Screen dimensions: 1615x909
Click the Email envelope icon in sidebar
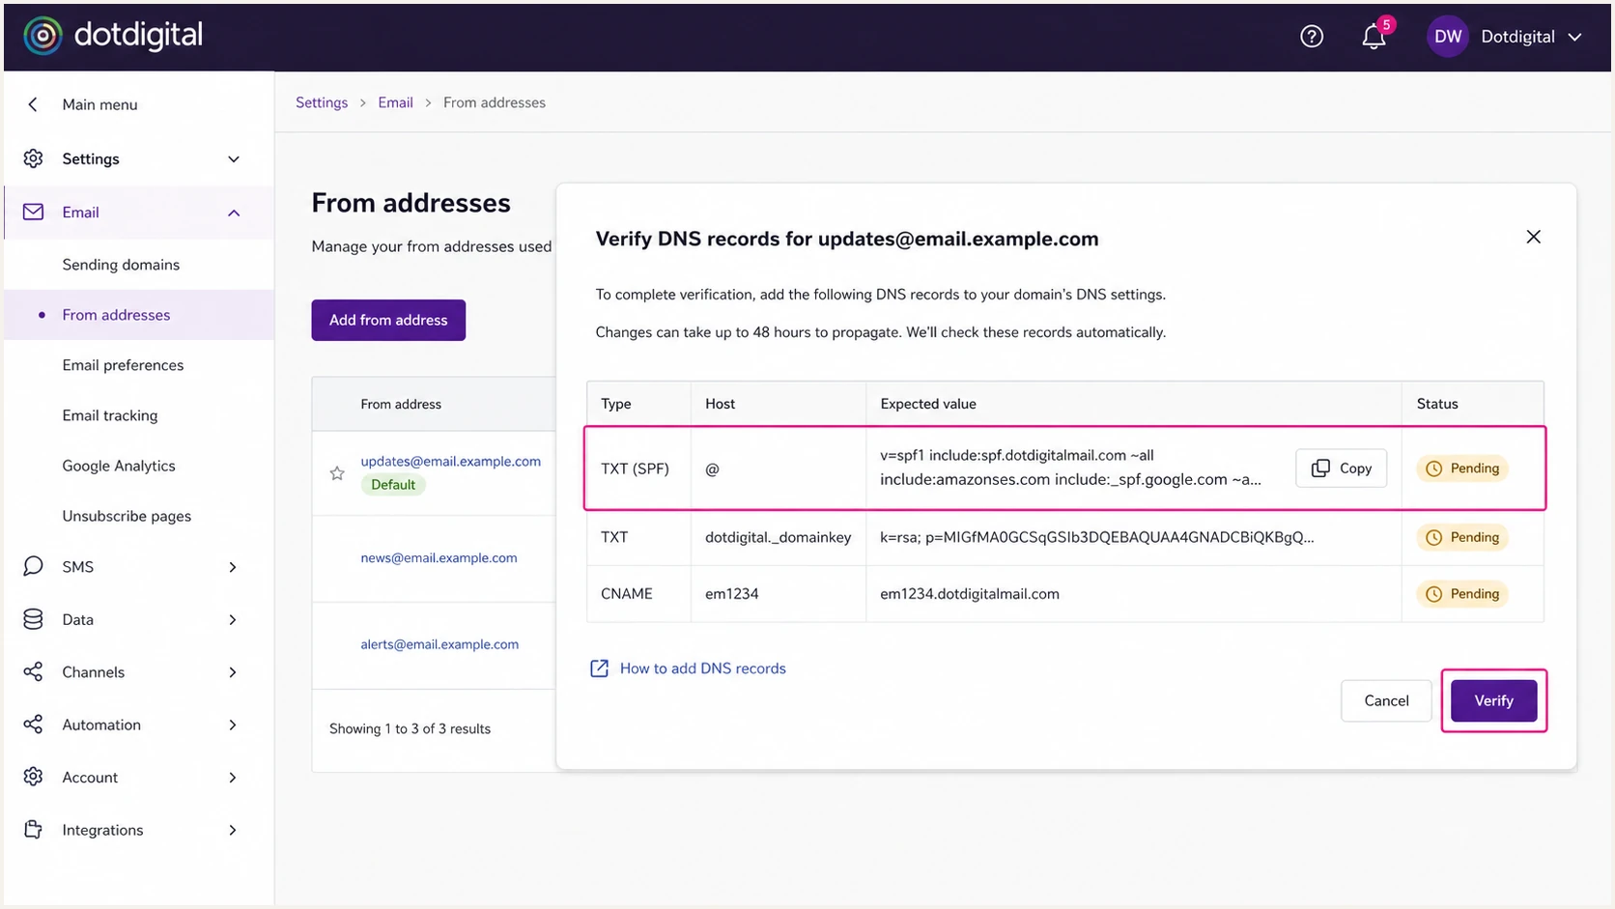point(33,212)
